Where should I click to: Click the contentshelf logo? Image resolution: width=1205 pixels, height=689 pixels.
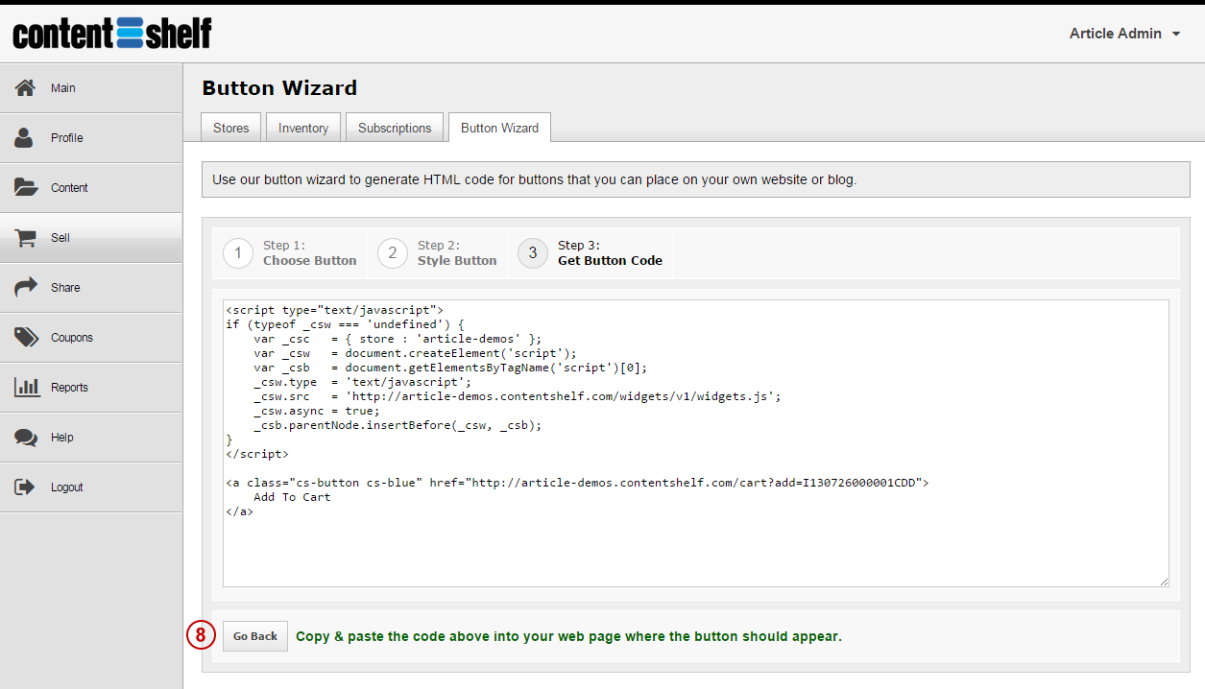coord(112,33)
